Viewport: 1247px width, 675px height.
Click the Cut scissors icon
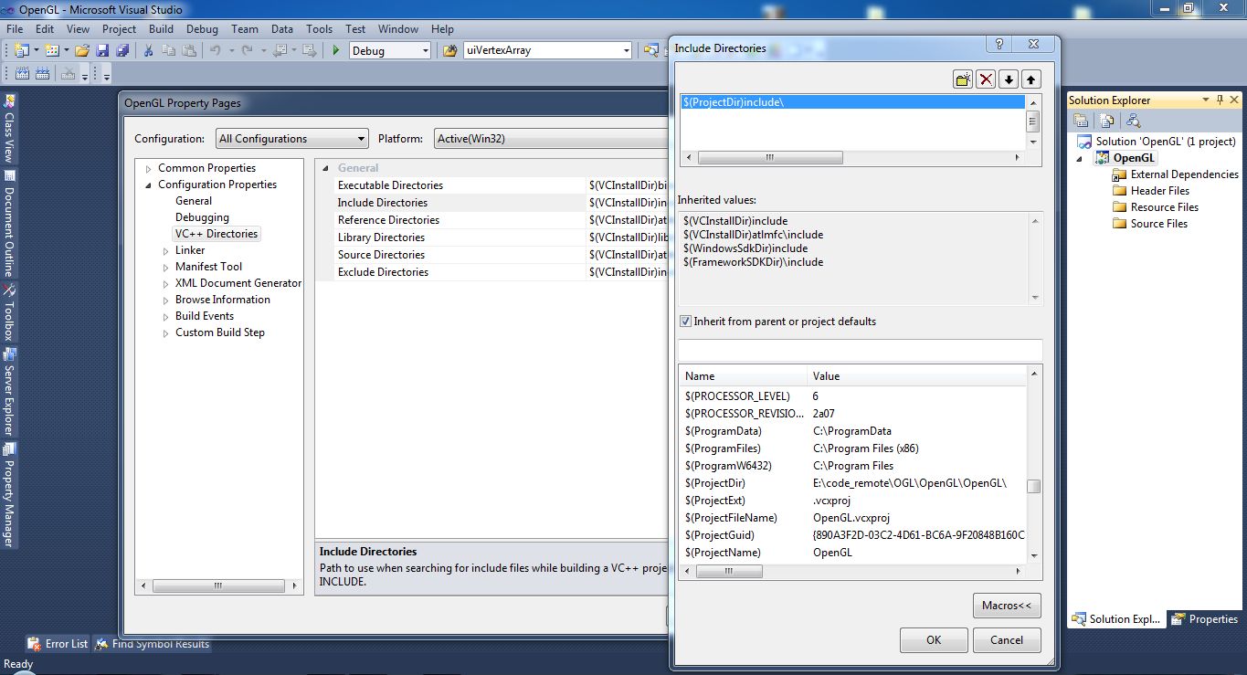(x=148, y=50)
